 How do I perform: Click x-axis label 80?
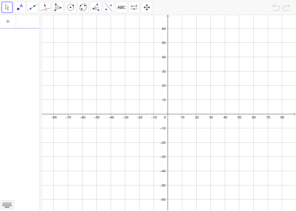tap(282, 117)
